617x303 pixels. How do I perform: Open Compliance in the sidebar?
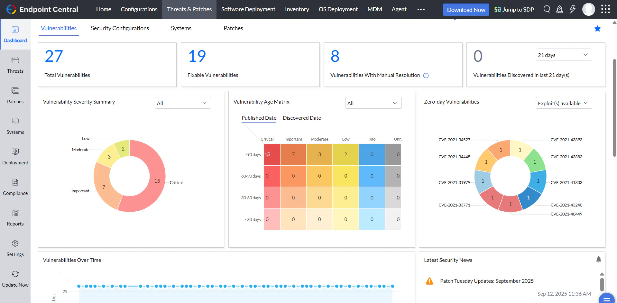tap(15, 187)
